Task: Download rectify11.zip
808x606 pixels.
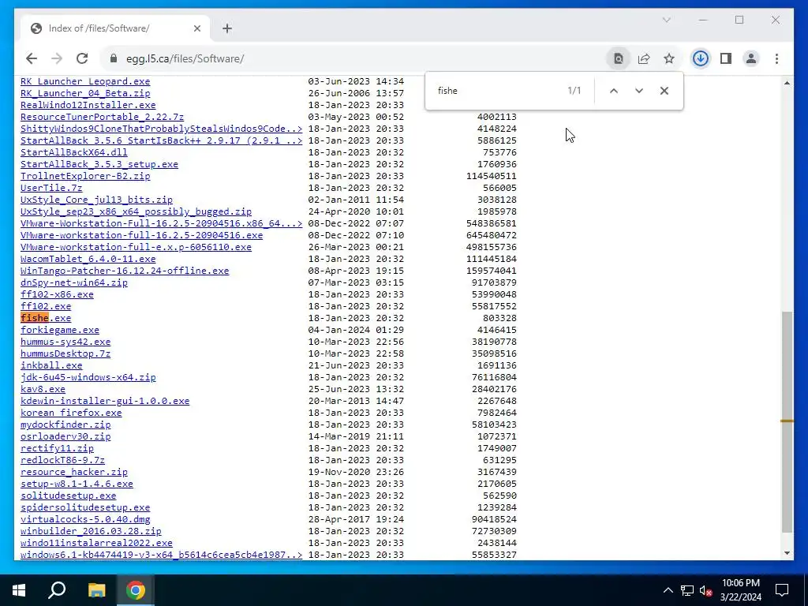Action: click(x=57, y=448)
